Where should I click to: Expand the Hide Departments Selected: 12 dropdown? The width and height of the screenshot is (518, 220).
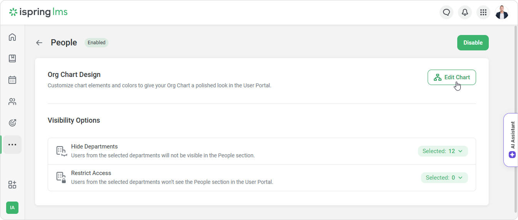tap(443, 151)
